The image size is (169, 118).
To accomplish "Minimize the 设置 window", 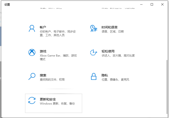I will click(x=142, y=4).
